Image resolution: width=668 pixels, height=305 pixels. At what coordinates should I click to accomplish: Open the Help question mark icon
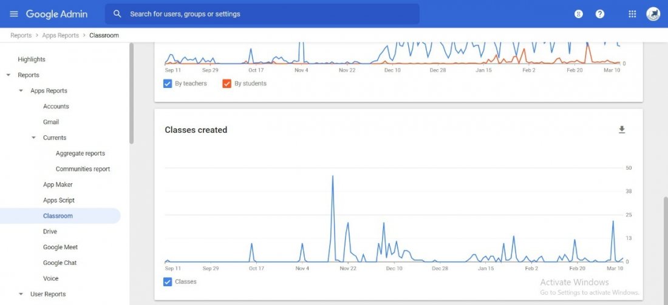coord(600,14)
